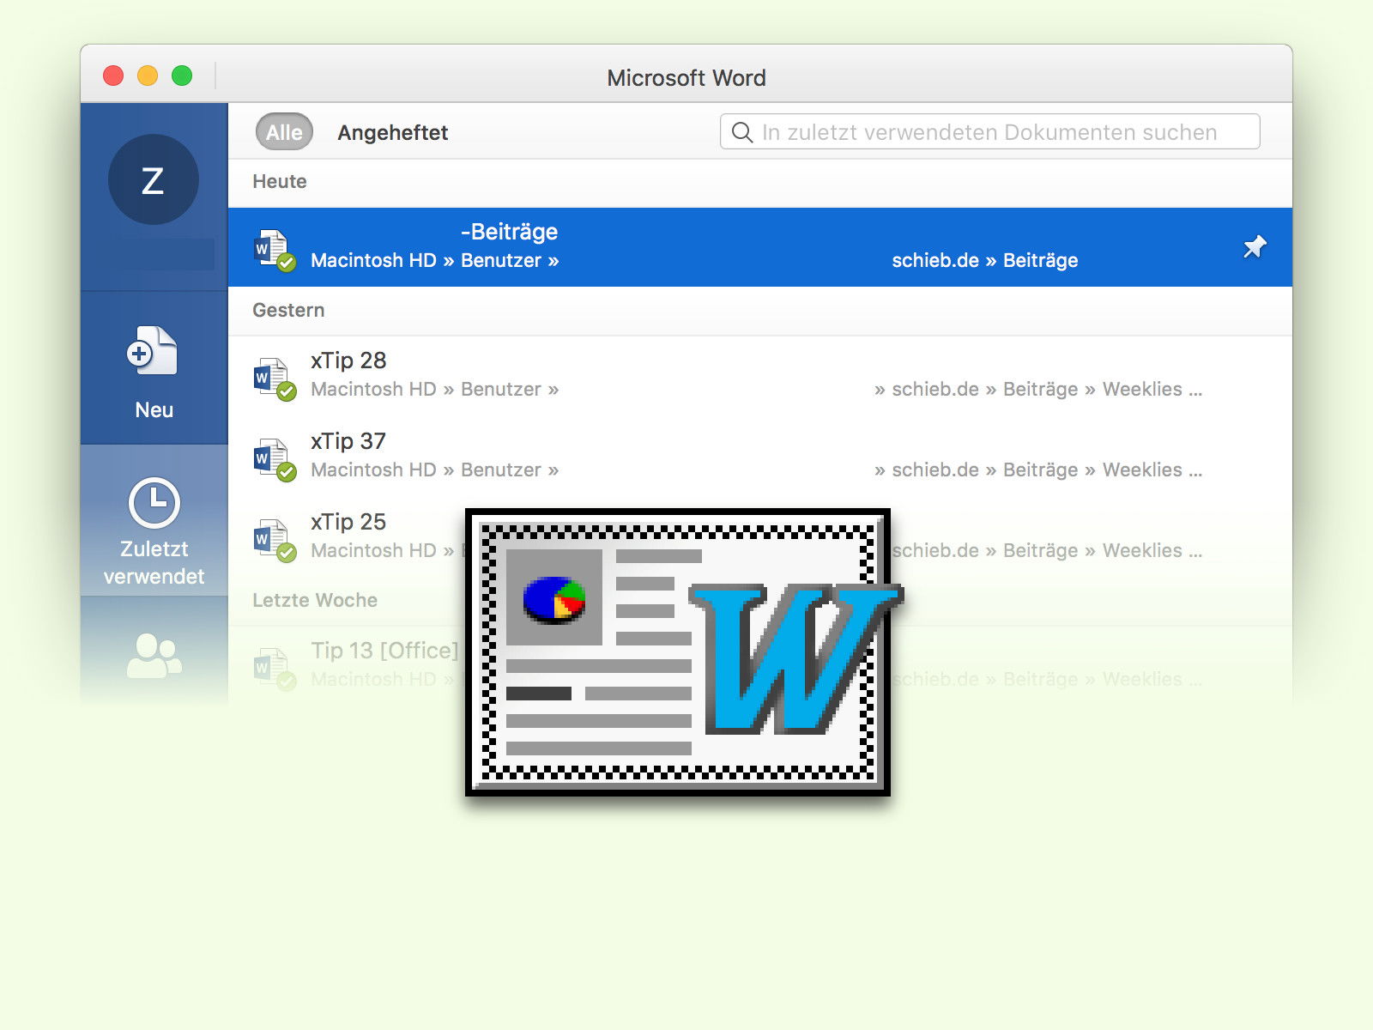Select the Zuletzt verwendet clock icon
This screenshot has width=1373, height=1030.
pyautogui.click(x=154, y=502)
